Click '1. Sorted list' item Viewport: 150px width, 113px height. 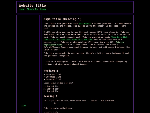point(51,86)
